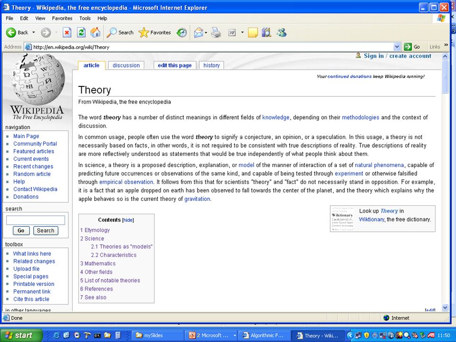Open the Edit menu
This screenshot has height=342, width=456.
[24, 18]
